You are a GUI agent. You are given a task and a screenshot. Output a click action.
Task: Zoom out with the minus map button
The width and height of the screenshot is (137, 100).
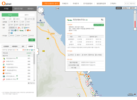[x=135, y=29]
